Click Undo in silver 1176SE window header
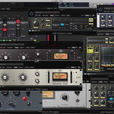The width and height of the screenshot is (114, 114). click(x=27, y=67)
